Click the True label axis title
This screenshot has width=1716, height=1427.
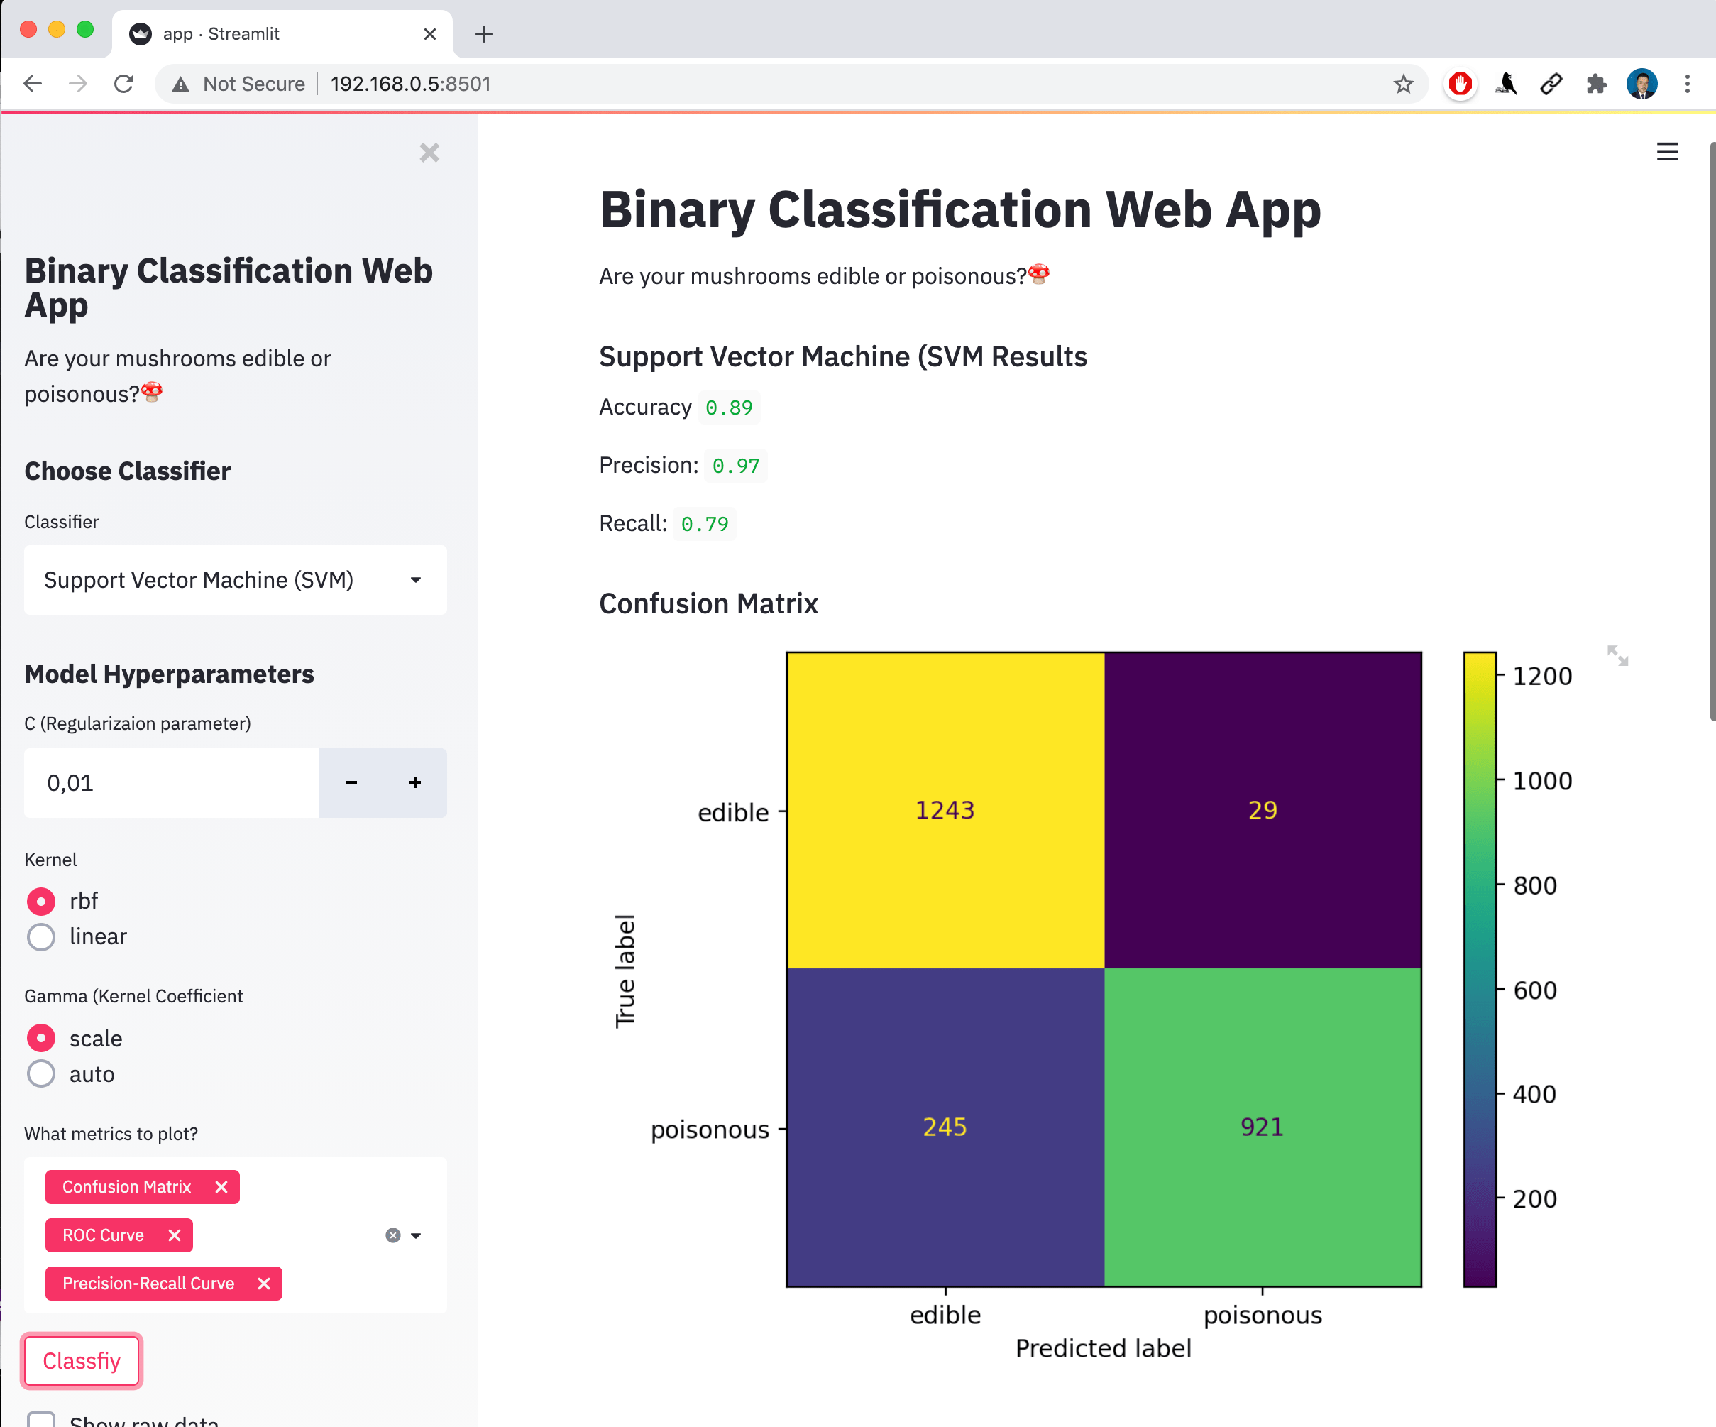(625, 971)
